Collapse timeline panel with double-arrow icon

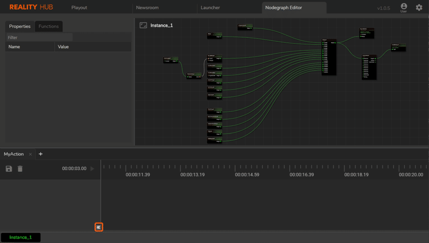pyautogui.click(x=99, y=227)
